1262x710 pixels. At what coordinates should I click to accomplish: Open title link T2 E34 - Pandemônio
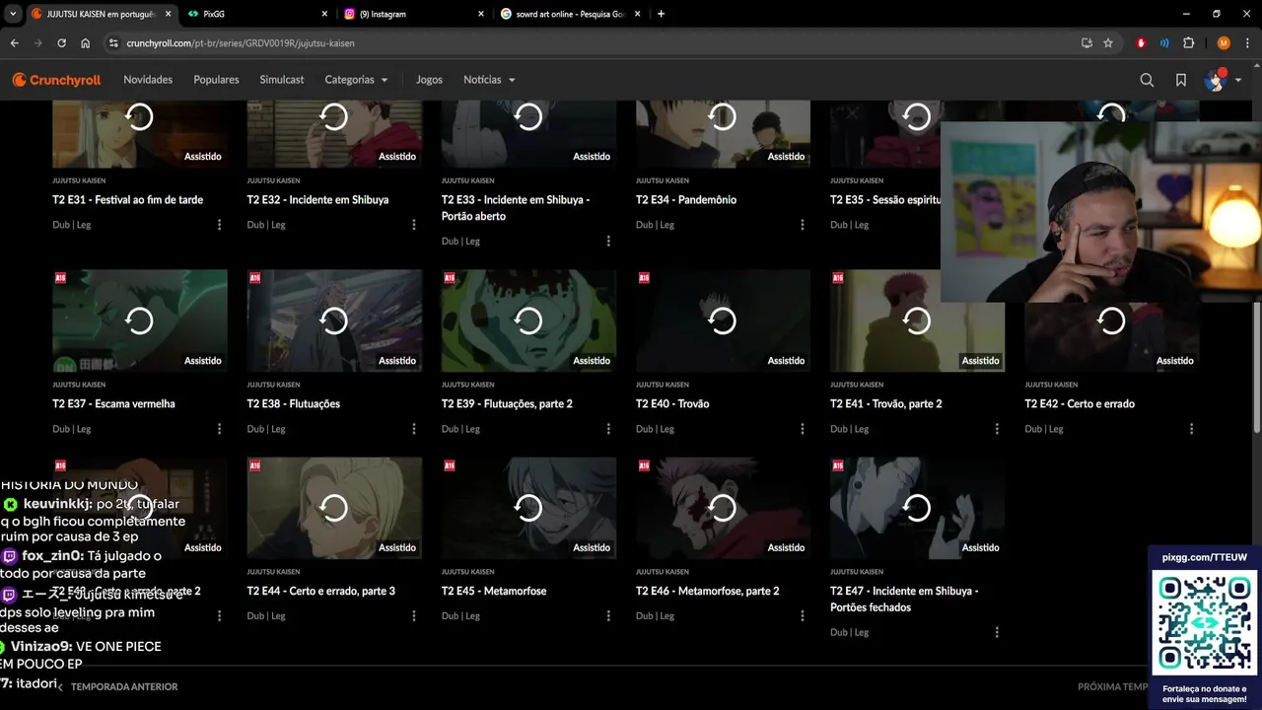686,200
